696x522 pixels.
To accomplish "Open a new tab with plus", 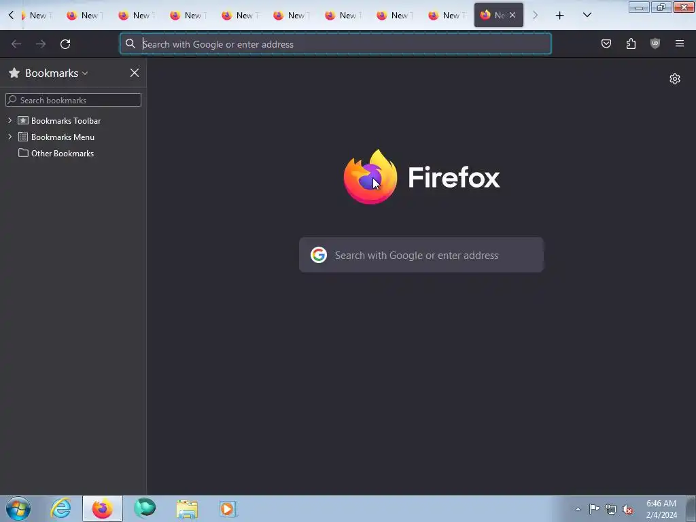I will pyautogui.click(x=560, y=16).
